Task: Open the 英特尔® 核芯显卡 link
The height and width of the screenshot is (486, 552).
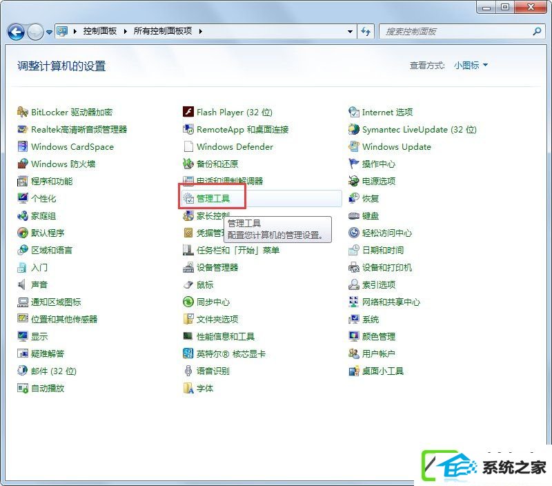Action: (231, 353)
